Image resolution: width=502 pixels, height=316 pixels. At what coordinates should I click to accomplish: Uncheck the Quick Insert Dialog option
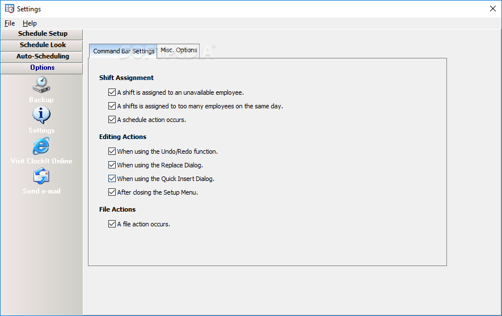pos(112,179)
